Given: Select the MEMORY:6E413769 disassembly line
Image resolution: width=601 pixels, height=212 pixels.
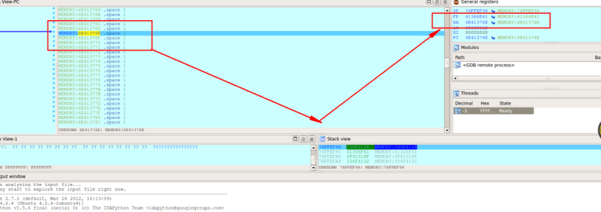Looking at the screenshot, I should point(91,10).
